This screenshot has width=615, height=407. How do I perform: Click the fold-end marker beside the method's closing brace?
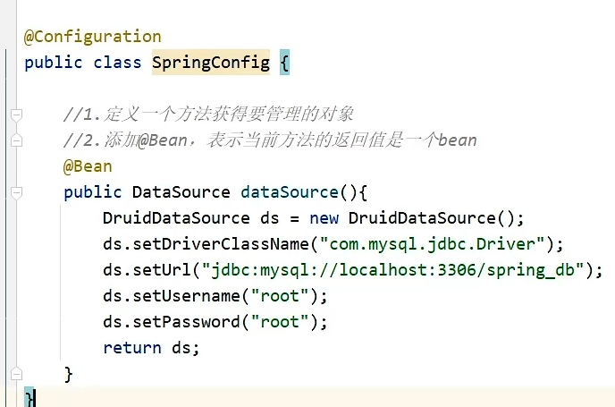tap(15, 374)
